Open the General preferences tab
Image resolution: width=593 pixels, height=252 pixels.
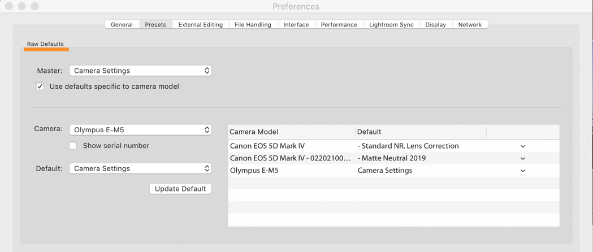point(122,25)
